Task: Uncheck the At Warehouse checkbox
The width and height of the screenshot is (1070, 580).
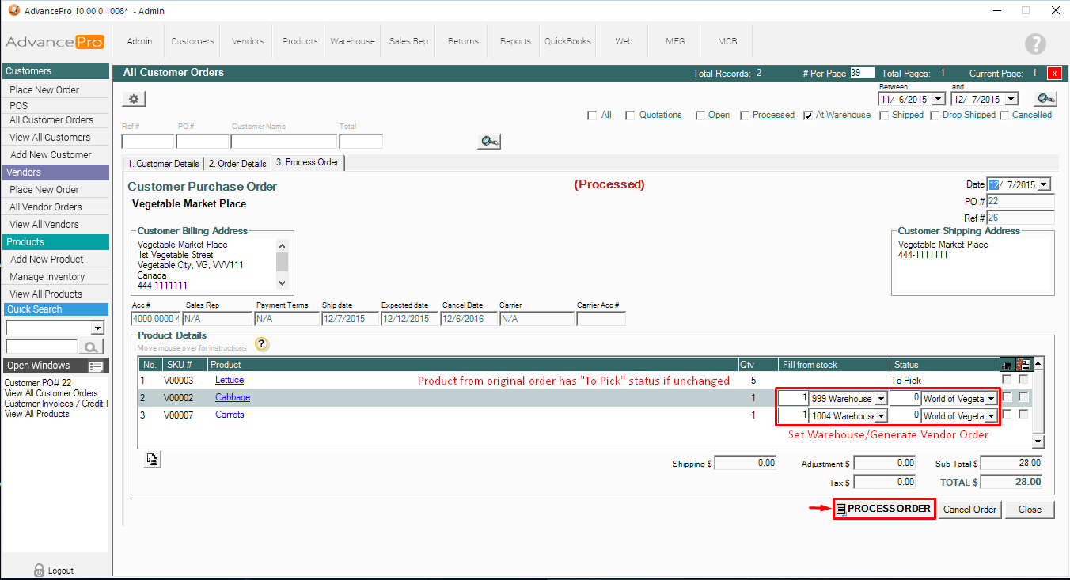Action: point(808,116)
